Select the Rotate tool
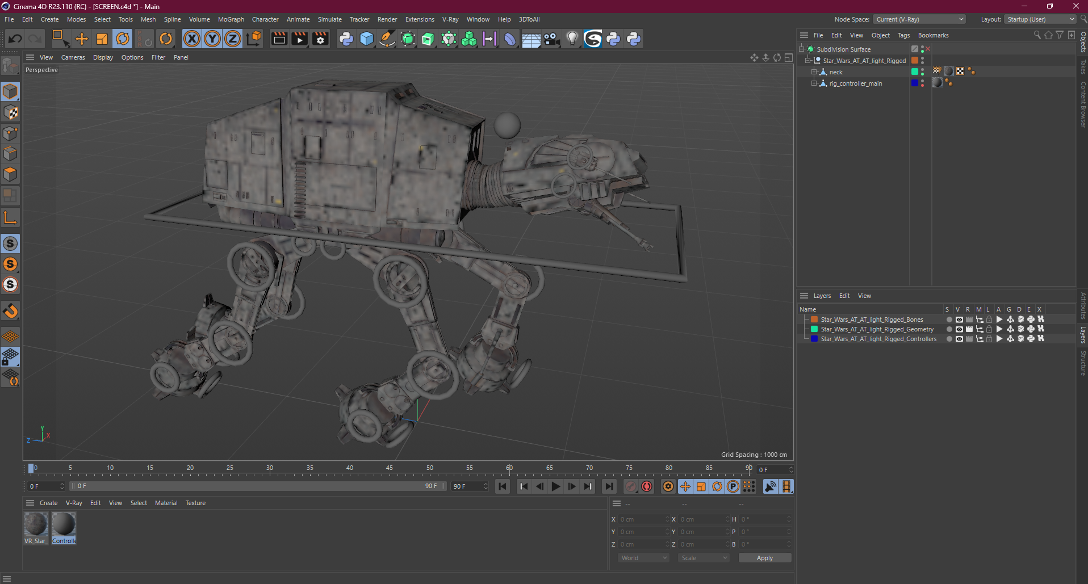Image resolution: width=1088 pixels, height=584 pixels. [123, 39]
